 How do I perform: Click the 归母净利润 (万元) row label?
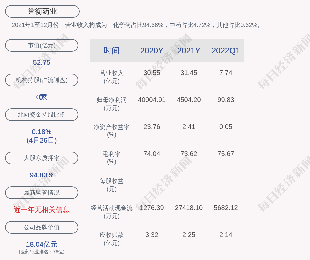112,104
